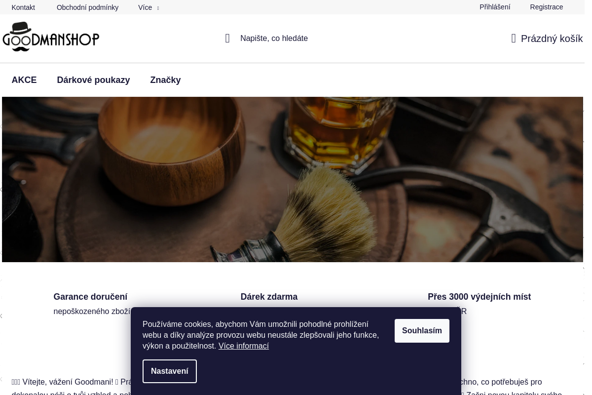Click the Prázdný košík cart text

(552, 39)
